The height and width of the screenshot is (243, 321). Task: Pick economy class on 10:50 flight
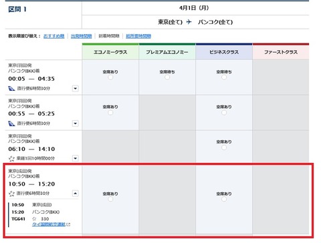pyautogui.click(x=110, y=199)
